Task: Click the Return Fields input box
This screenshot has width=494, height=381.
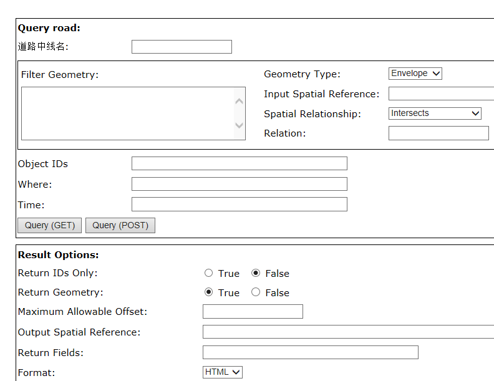Action: coord(310,352)
